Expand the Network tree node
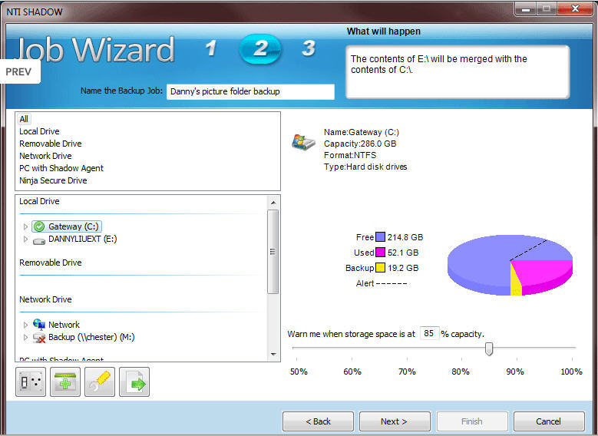 pyautogui.click(x=25, y=325)
